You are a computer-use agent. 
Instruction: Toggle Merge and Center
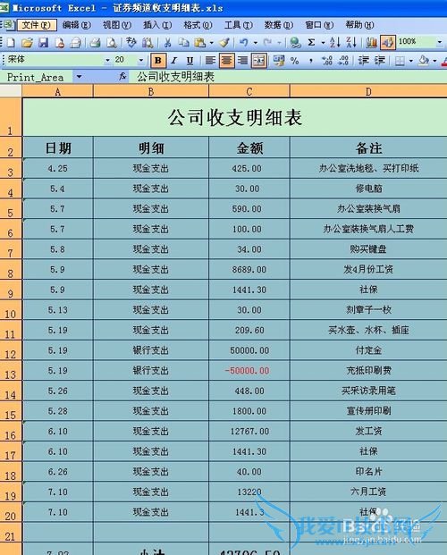(x=259, y=61)
